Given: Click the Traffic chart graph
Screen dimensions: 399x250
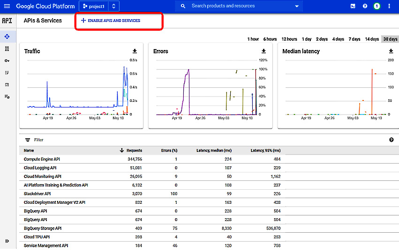Looking at the screenshot, I should 78,87.
